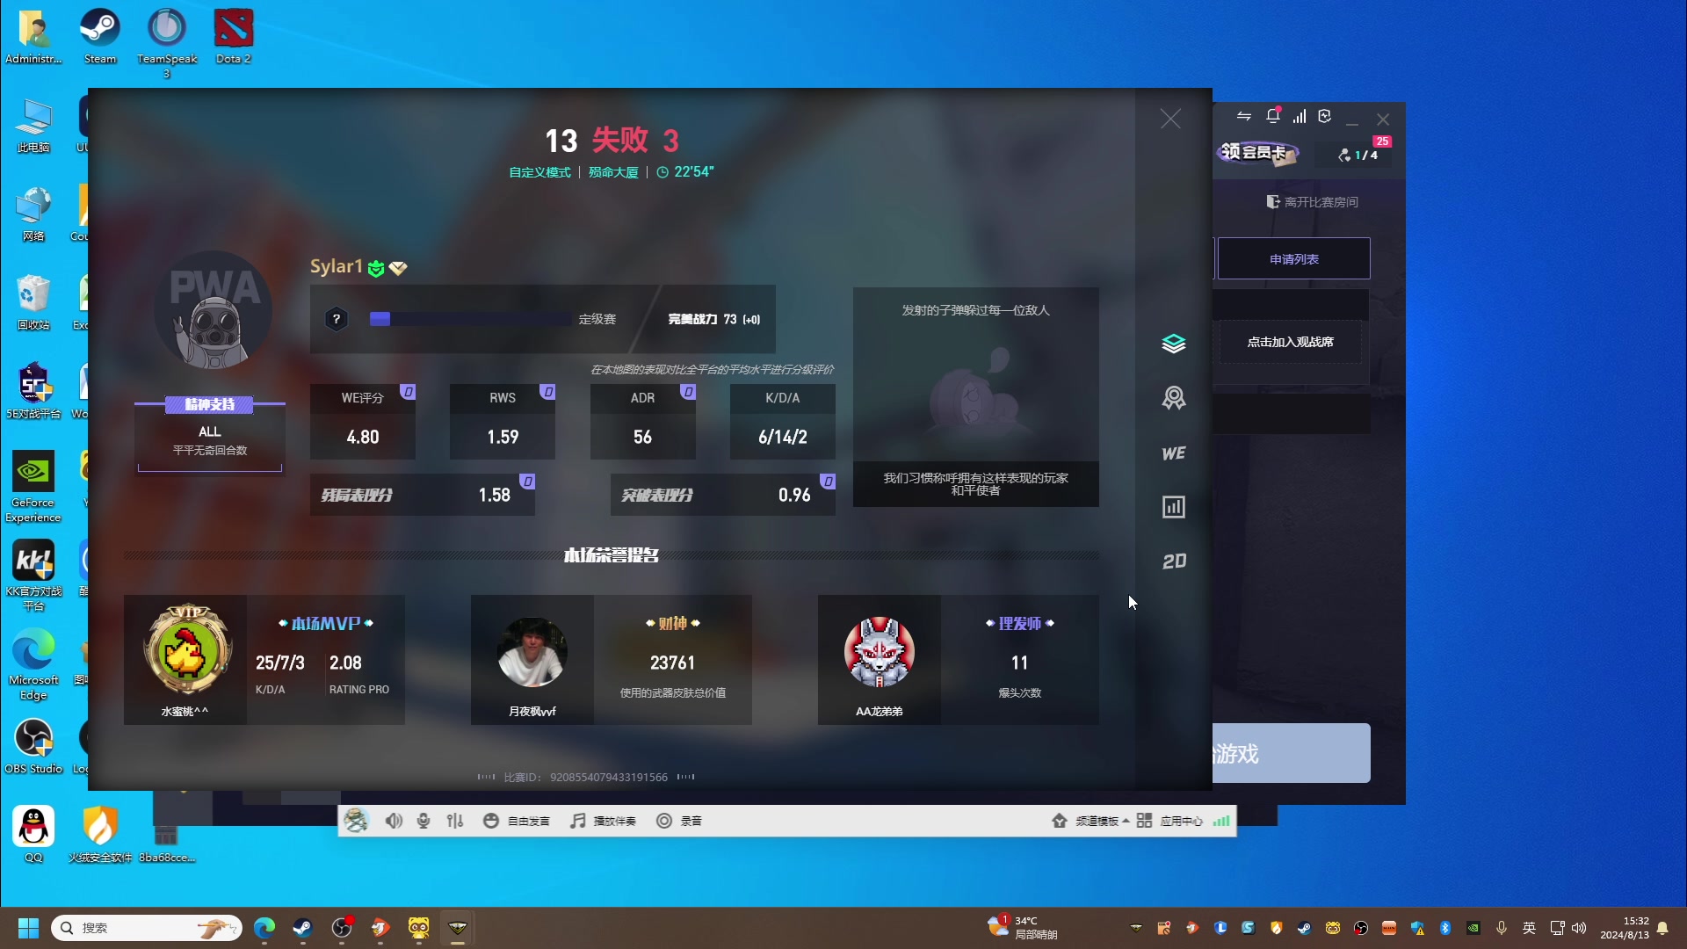
Task: Toggle 离开比赛房间 leave match checkbox
Action: (x=1310, y=201)
